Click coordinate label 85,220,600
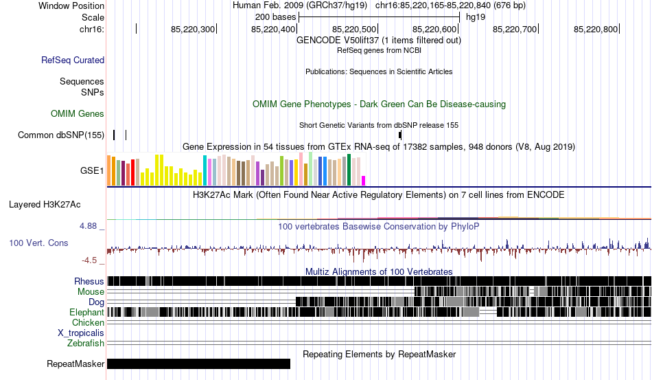Image resolution: width=652 pixels, height=380 pixels. (434, 29)
